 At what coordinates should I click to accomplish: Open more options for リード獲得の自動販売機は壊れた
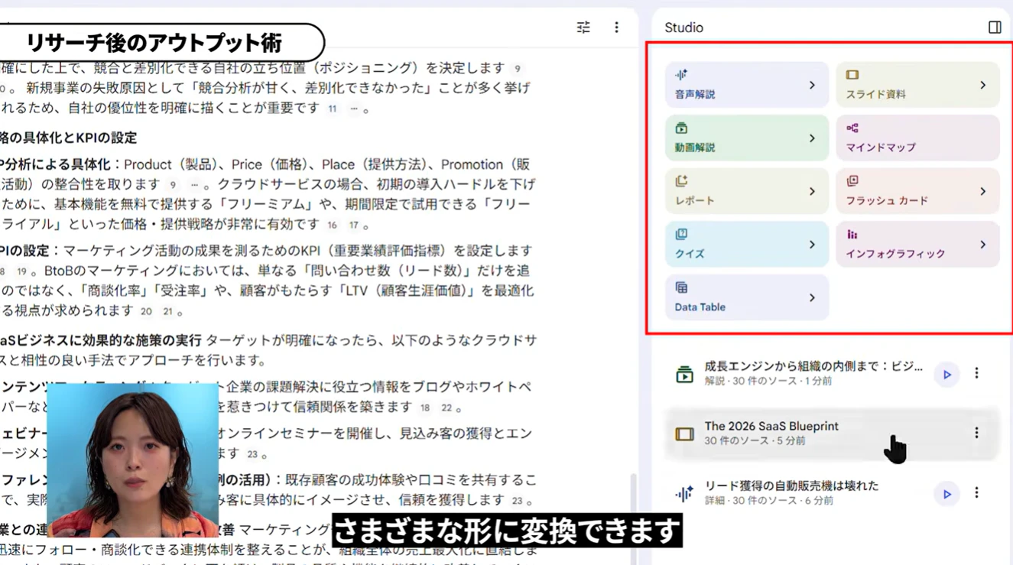coord(976,493)
